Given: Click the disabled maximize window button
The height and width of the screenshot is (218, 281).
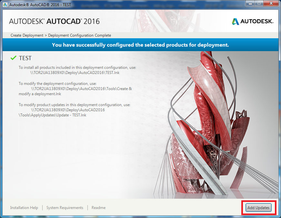Looking at the screenshot, I should coord(259,4).
